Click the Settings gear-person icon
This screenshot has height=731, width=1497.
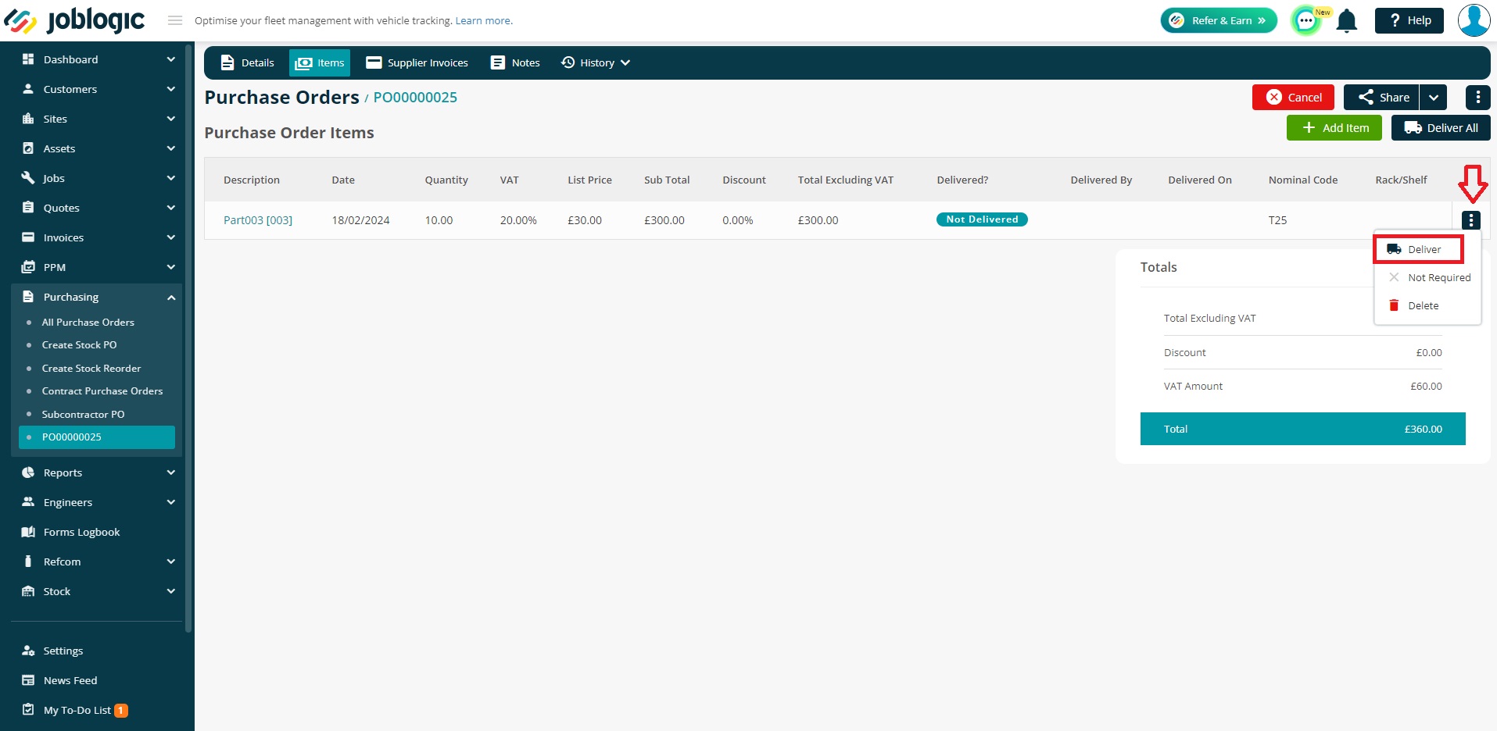[x=28, y=651]
